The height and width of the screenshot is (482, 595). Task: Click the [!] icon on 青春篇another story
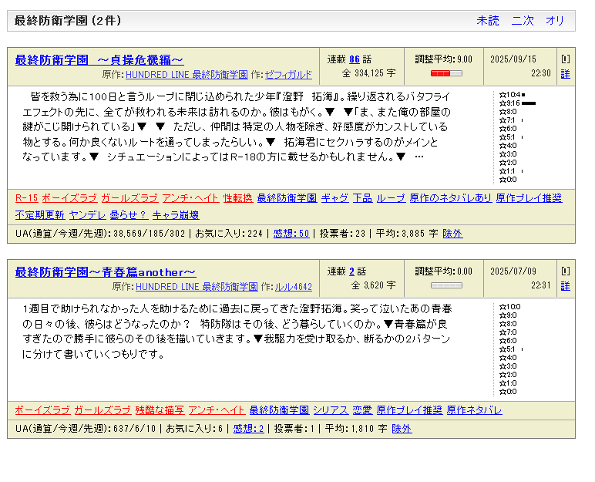[x=565, y=271]
